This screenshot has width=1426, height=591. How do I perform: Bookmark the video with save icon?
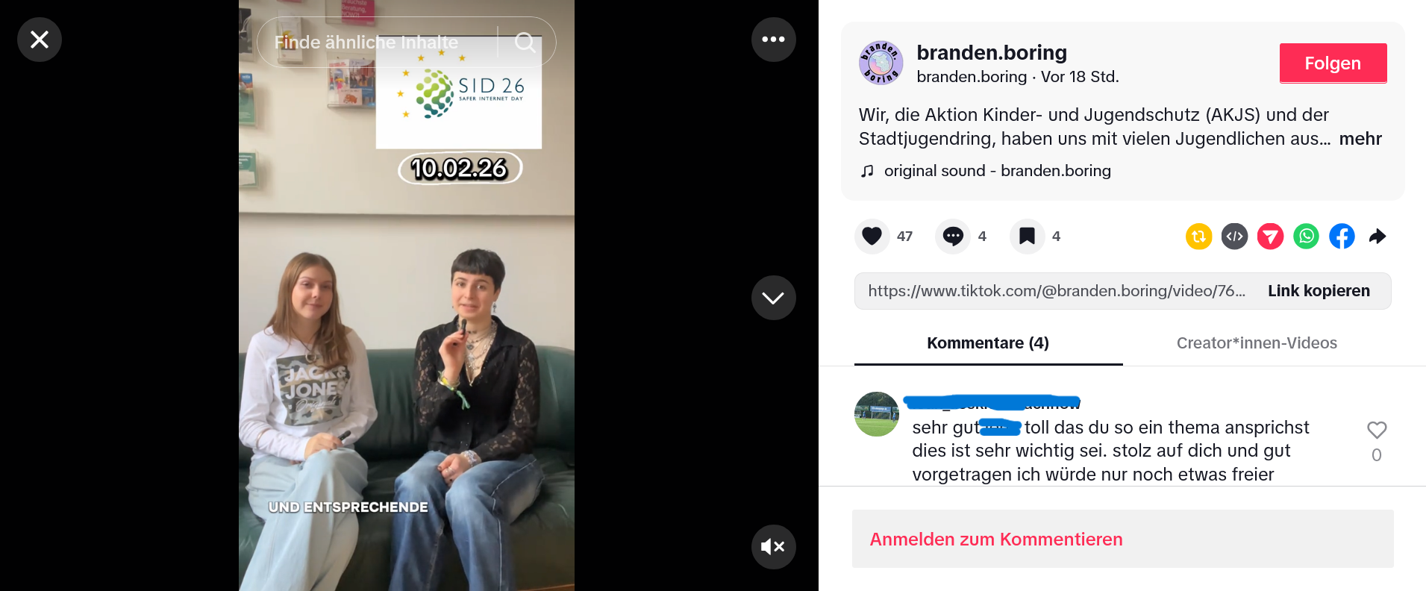click(1027, 237)
